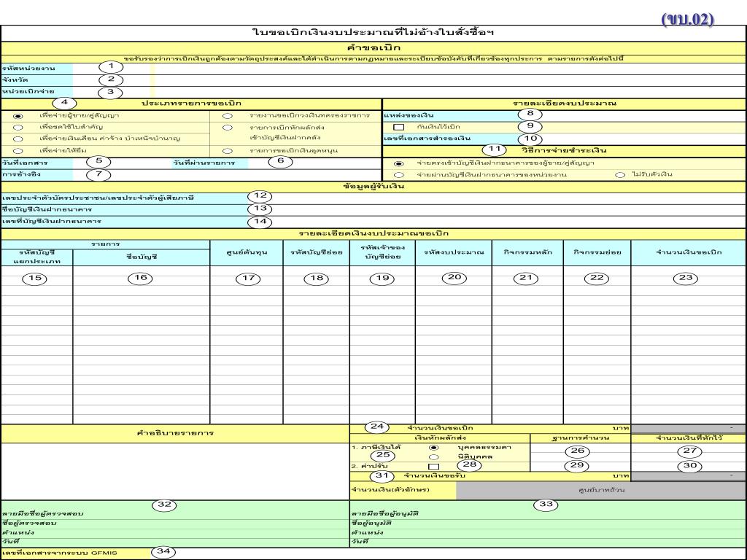Viewport: 747px width, 560px height.
Task: Click the ใบขอเบิกเงินงบประมาณที่ไม่อ้างใบสั่งซื้อฯ title
Action: tap(373, 33)
